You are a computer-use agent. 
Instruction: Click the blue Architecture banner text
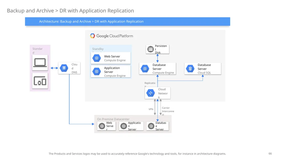[x=91, y=22]
